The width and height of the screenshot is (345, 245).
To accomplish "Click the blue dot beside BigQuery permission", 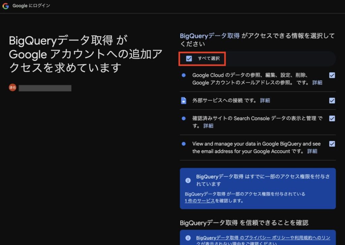I will click(184, 144).
